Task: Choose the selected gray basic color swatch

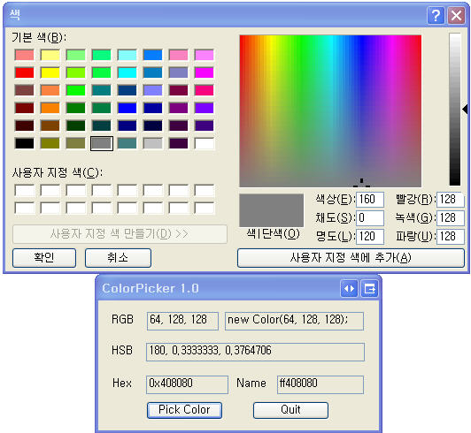Action: 102,143
